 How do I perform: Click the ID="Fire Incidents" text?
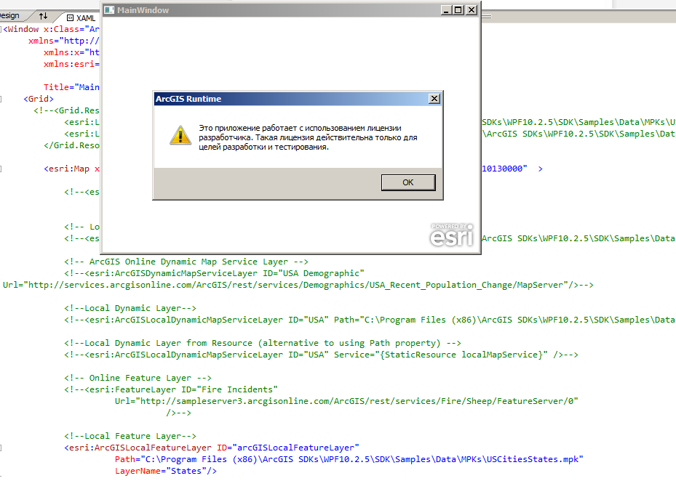click(x=229, y=389)
